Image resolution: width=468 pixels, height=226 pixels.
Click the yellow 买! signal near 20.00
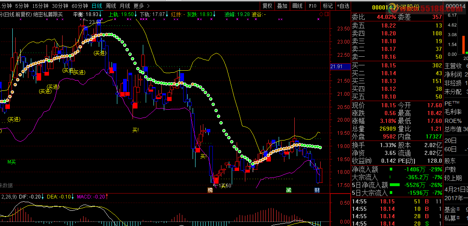tap(135, 130)
